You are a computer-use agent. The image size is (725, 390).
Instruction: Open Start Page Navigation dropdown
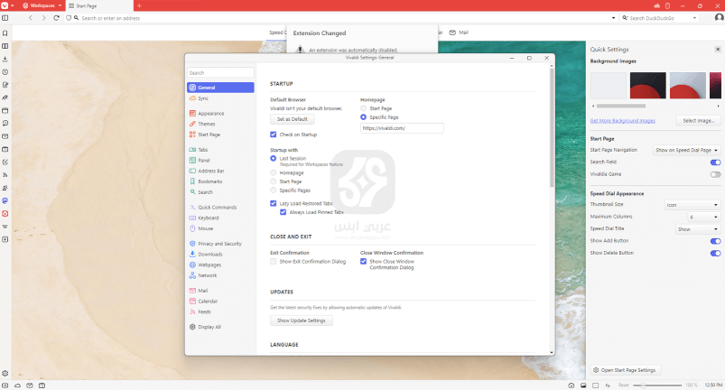click(686, 150)
